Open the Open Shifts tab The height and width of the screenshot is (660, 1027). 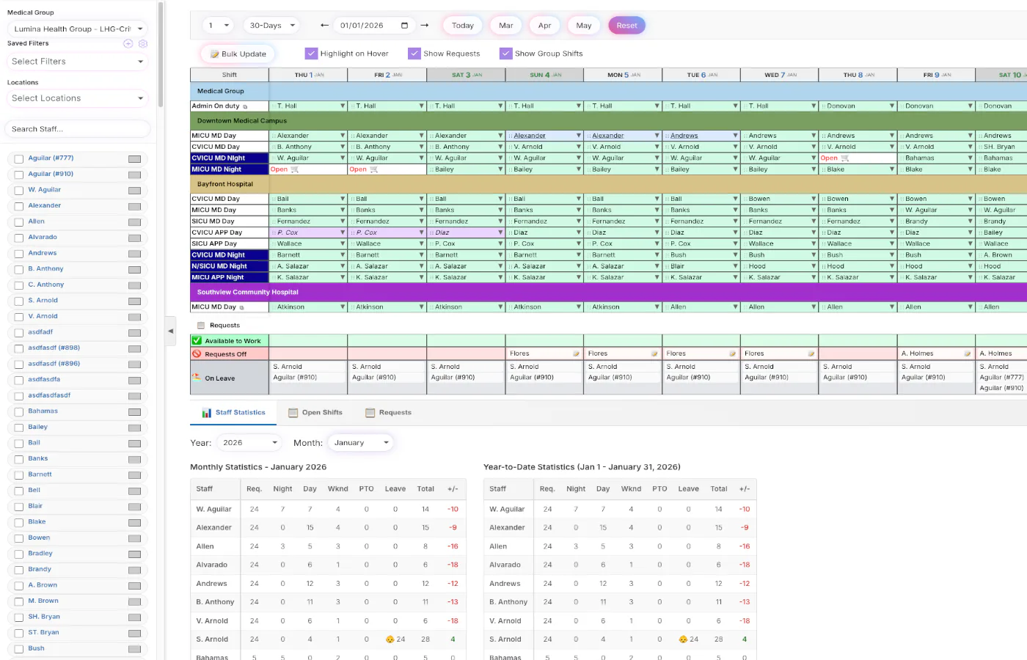(x=315, y=413)
